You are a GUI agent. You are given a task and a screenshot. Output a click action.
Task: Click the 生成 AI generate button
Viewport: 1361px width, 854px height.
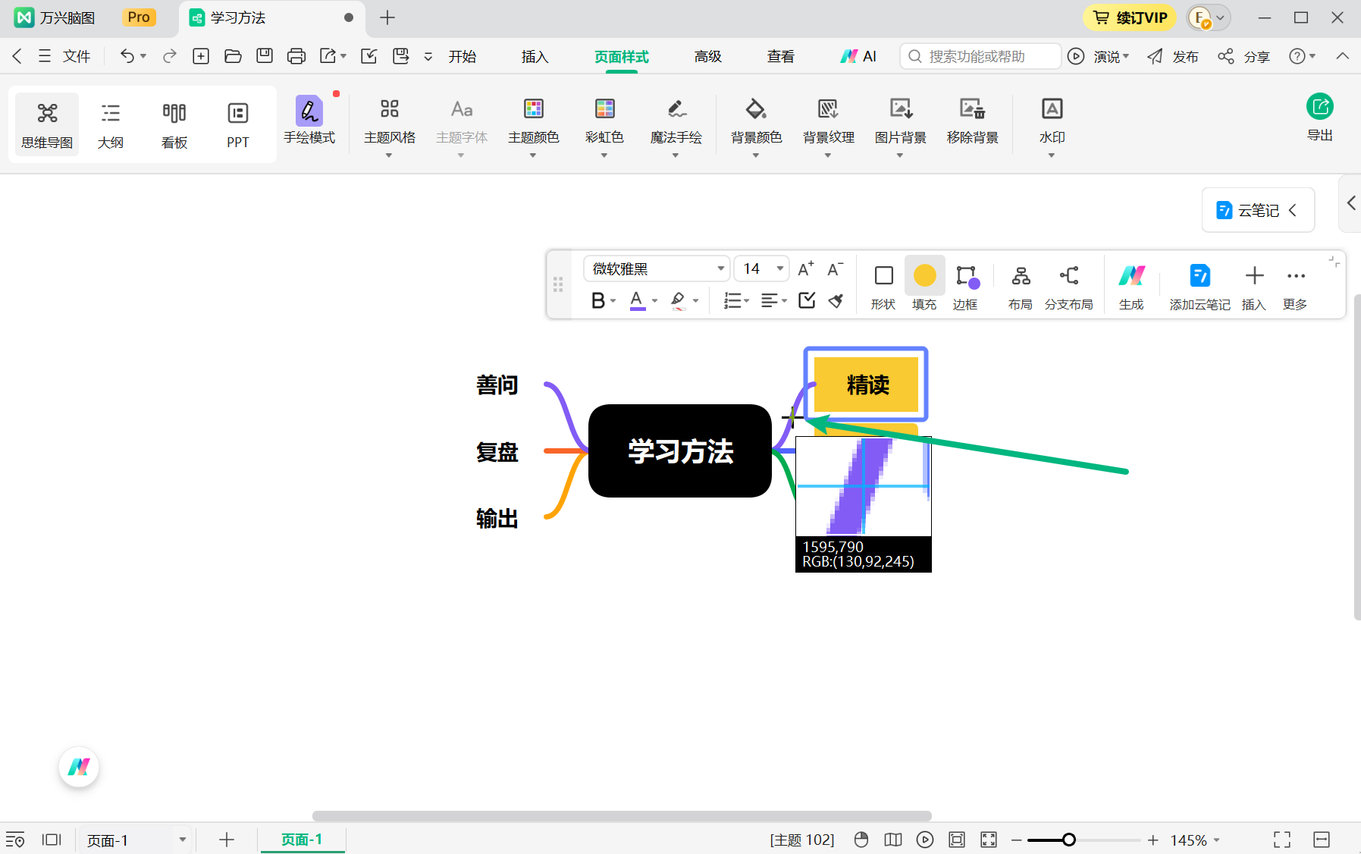point(1131,286)
